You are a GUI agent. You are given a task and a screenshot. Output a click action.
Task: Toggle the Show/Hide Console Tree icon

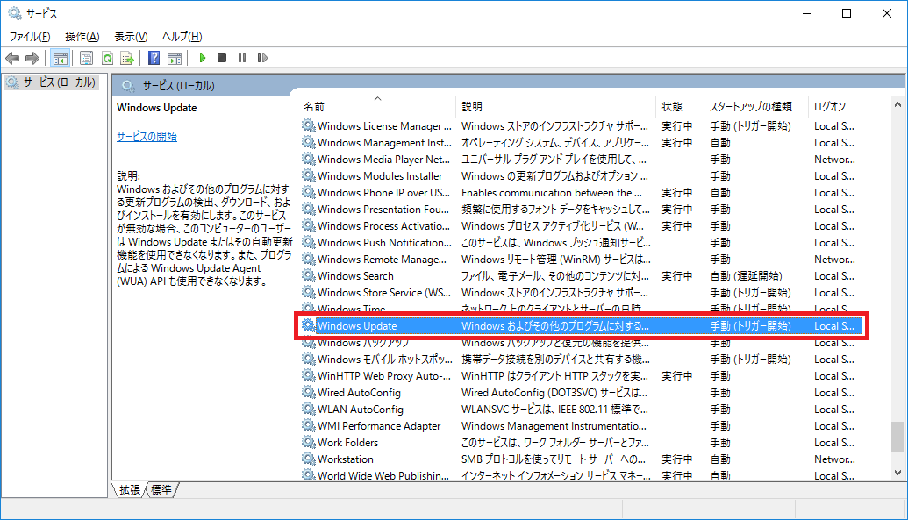(x=60, y=58)
